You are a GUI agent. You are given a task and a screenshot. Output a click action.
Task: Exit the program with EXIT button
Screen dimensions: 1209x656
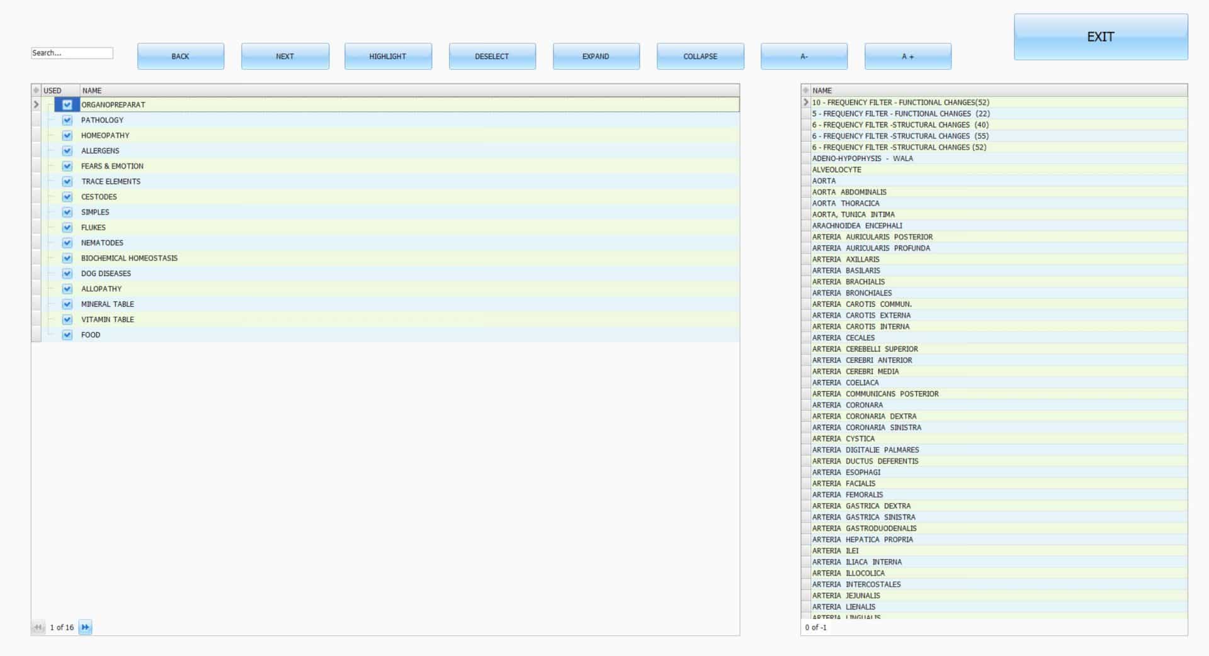pos(1101,36)
